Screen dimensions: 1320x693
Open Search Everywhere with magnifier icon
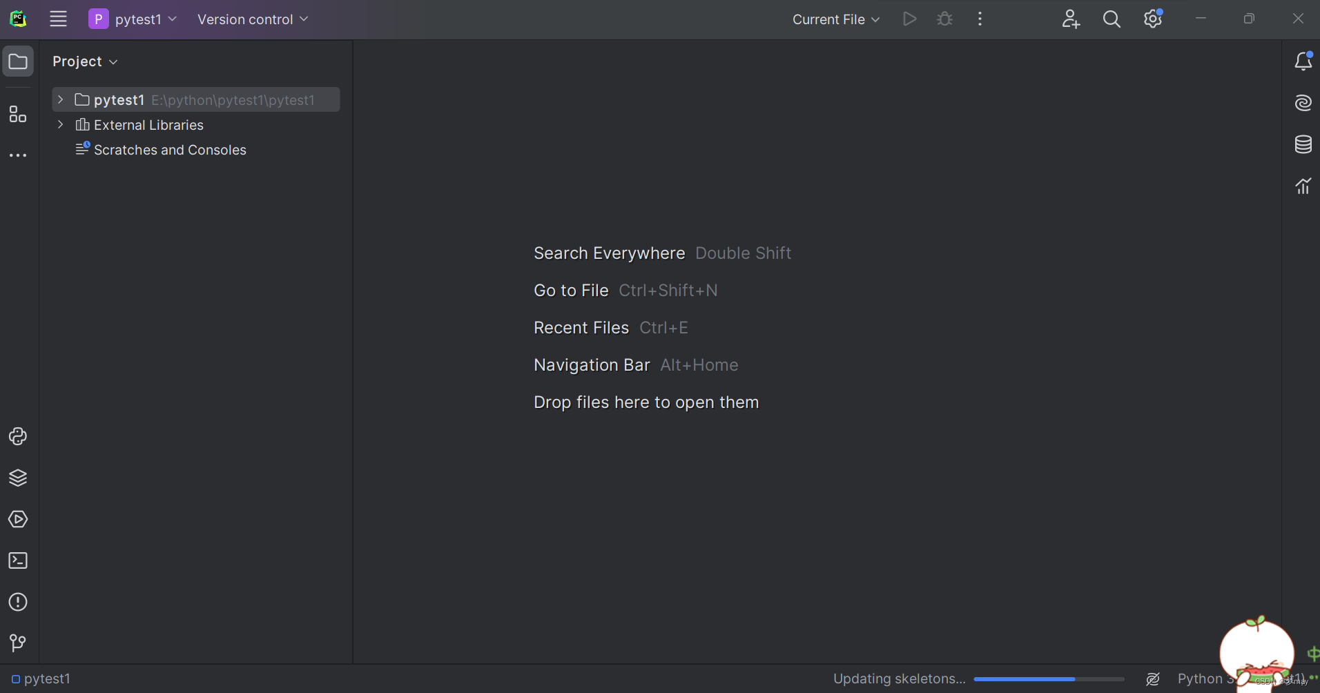click(x=1112, y=19)
